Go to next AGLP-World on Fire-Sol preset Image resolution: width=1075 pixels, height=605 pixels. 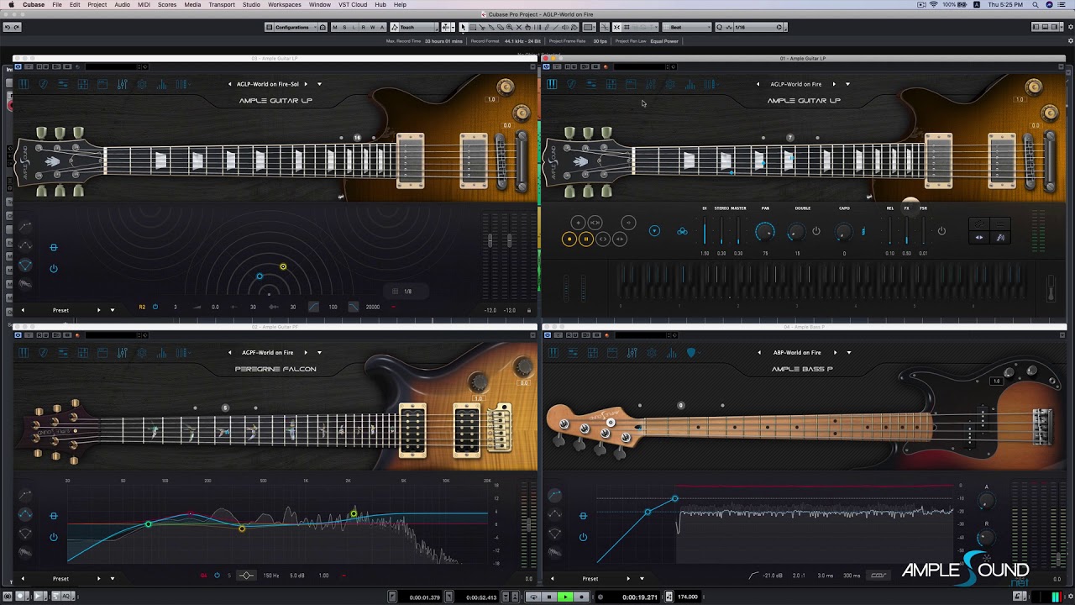pyautogui.click(x=306, y=84)
